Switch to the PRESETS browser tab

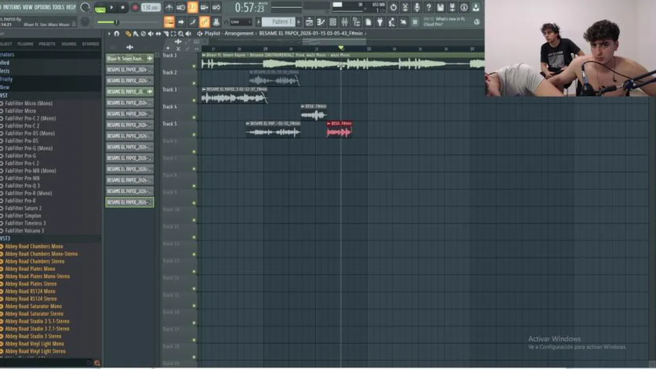click(47, 44)
